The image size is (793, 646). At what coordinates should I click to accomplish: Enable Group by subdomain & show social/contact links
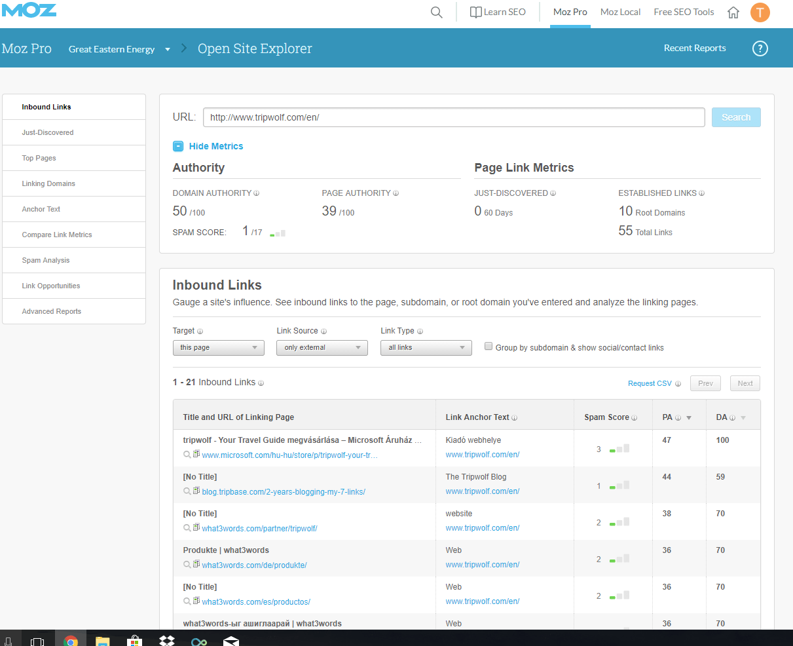(489, 345)
